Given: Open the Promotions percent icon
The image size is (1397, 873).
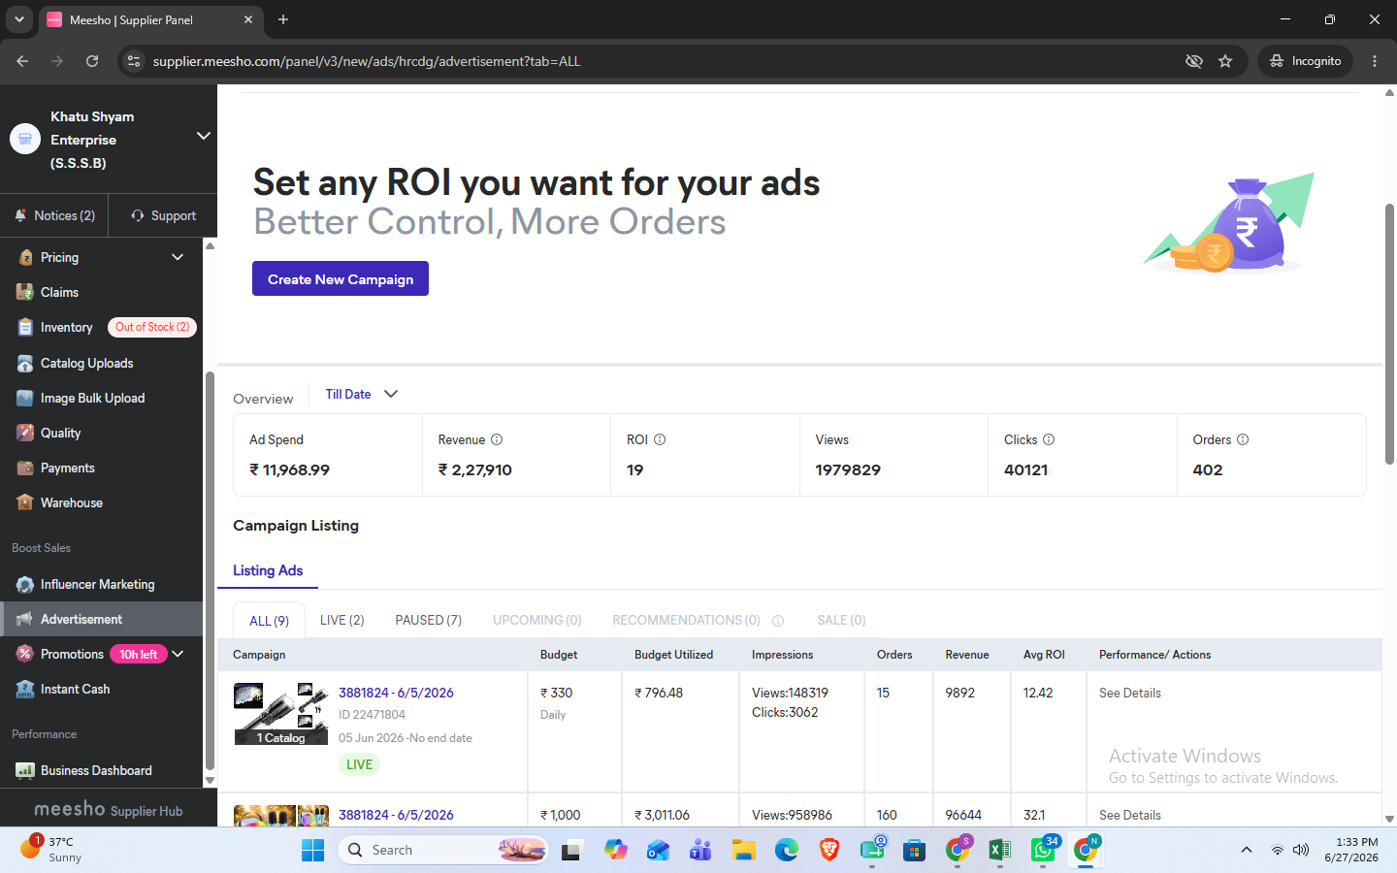Looking at the screenshot, I should [25, 654].
